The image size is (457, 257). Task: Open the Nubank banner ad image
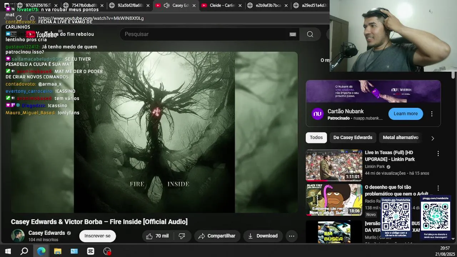373,91
